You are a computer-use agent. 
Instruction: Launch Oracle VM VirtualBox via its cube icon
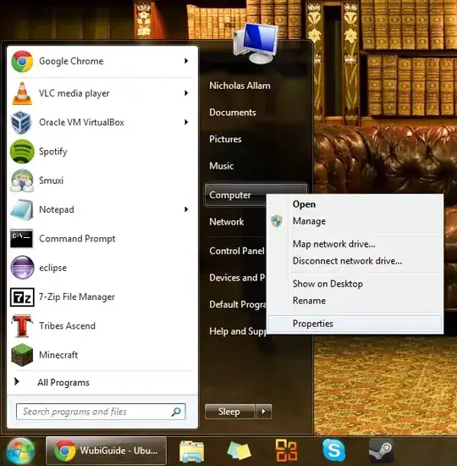pyautogui.click(x=21, y=122)
